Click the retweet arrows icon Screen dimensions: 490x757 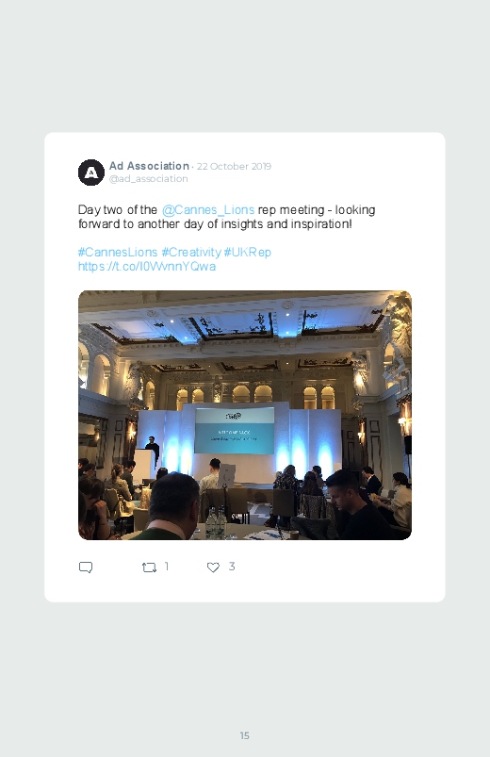[149, 568]
